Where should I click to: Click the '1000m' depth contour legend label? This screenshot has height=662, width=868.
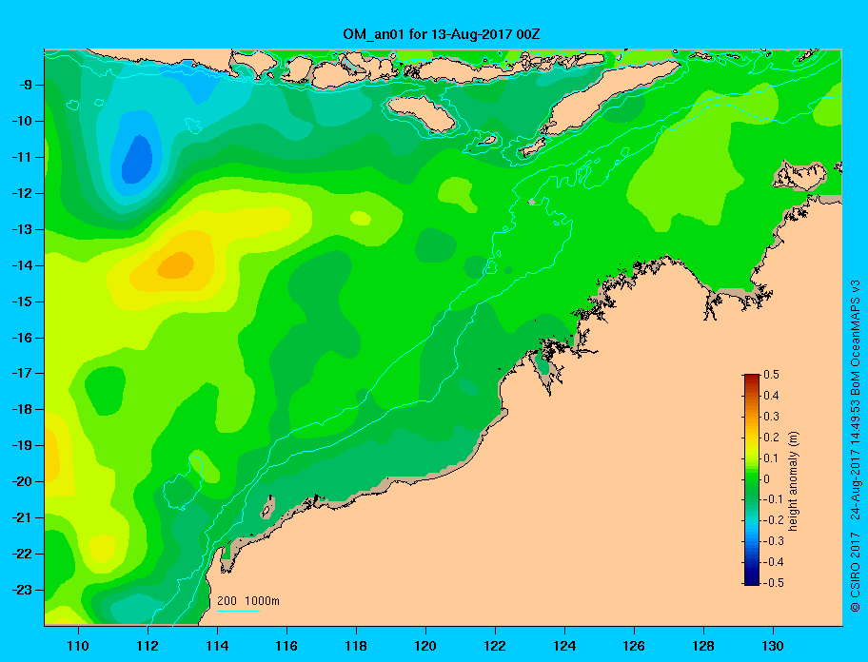(x=262, y=601)
